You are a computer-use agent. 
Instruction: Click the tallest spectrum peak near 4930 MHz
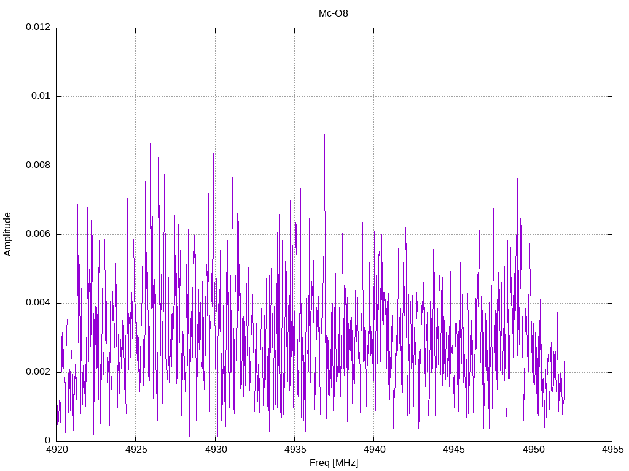click(213, 83)
